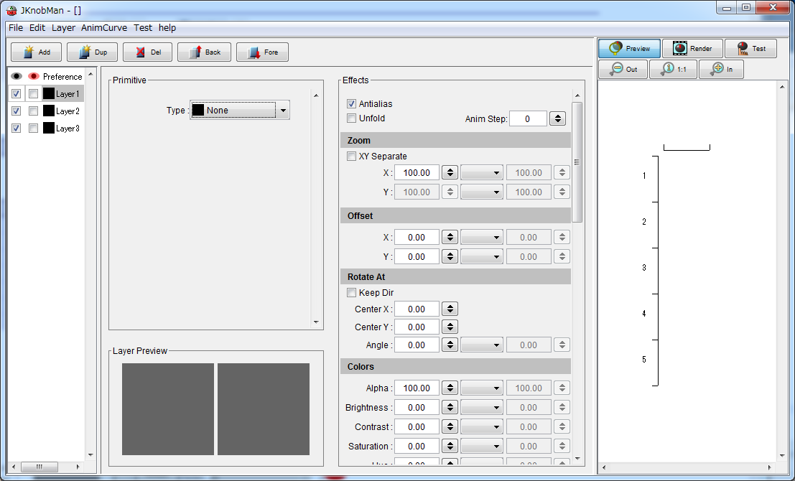
Task: Open Angle animation curve dropdown
Action: click(x=482, y=345)
